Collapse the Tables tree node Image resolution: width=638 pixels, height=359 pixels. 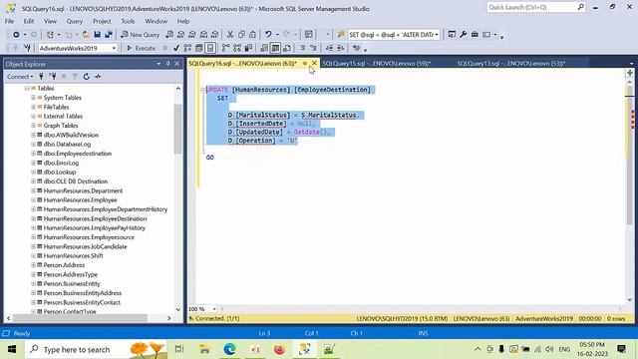[x=27, y=89]
